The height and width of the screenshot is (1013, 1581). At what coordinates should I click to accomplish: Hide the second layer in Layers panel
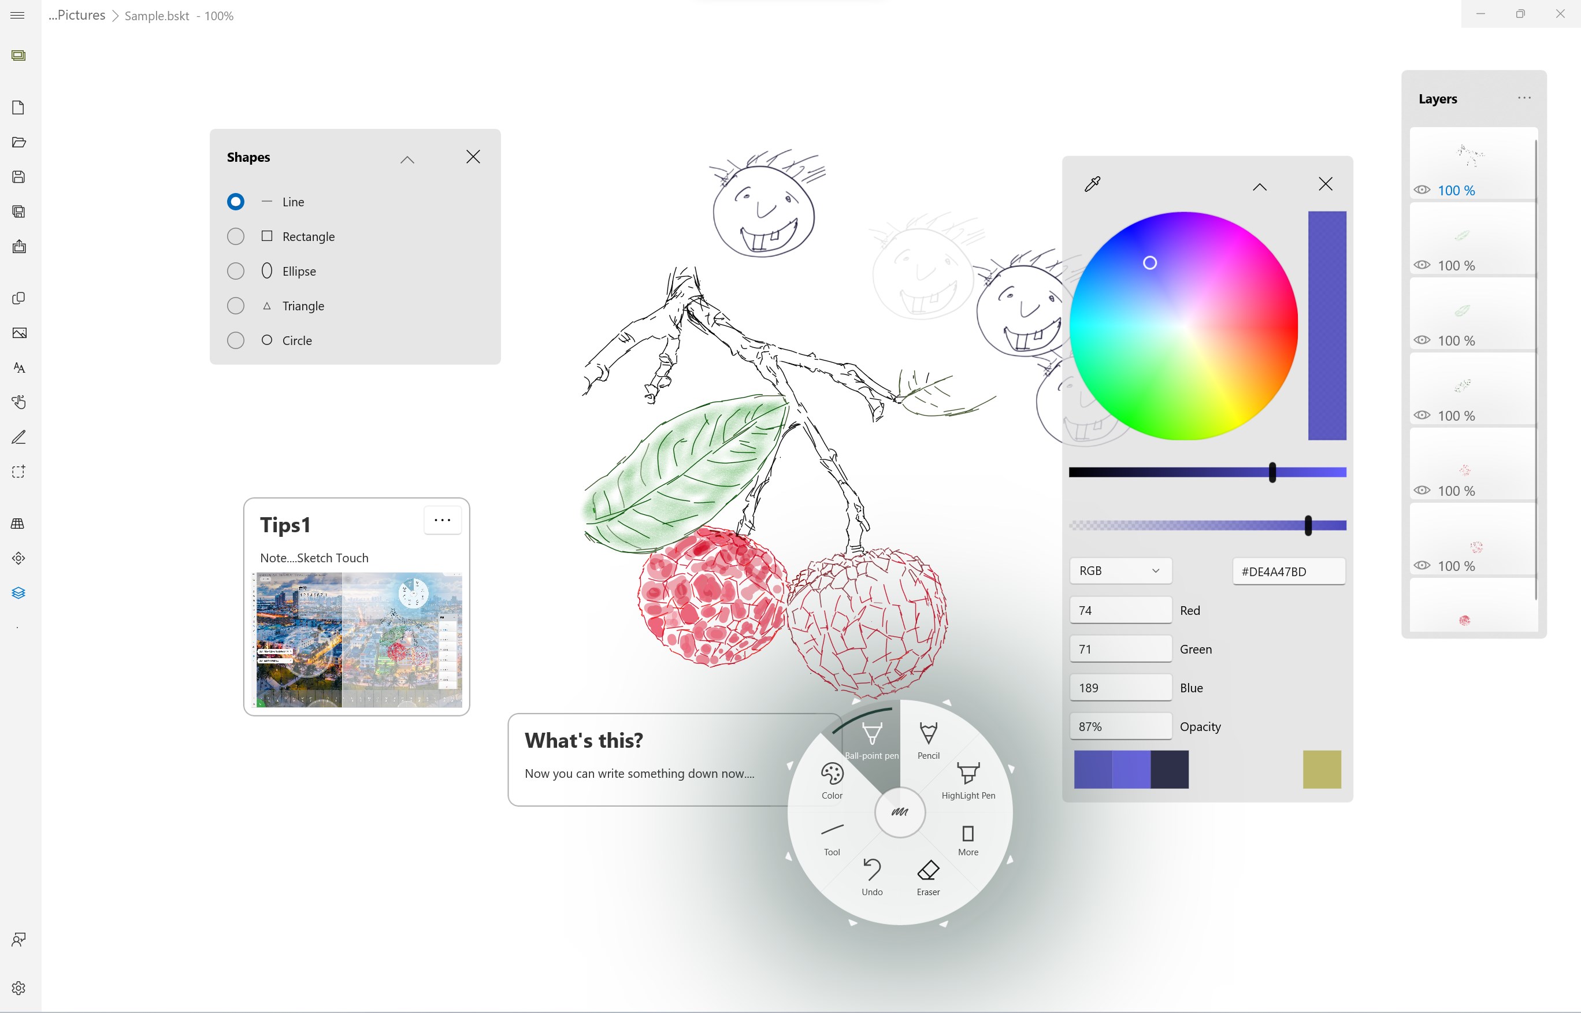1422,264
